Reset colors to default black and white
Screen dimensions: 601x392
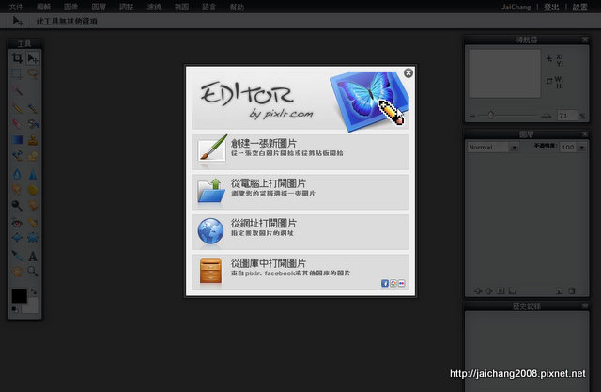point(15,309)
